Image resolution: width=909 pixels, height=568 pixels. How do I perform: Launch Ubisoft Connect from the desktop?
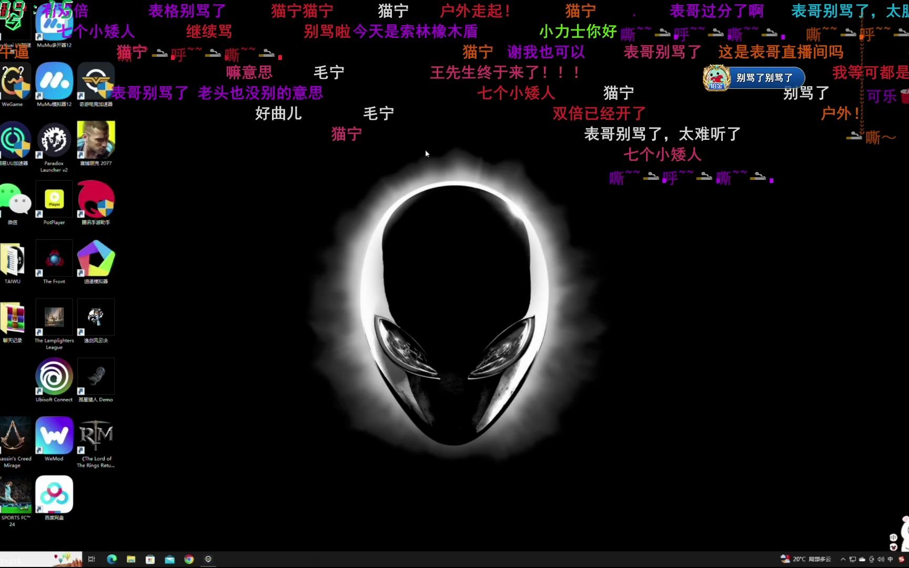pyautogui.click(x=54, y=380)
